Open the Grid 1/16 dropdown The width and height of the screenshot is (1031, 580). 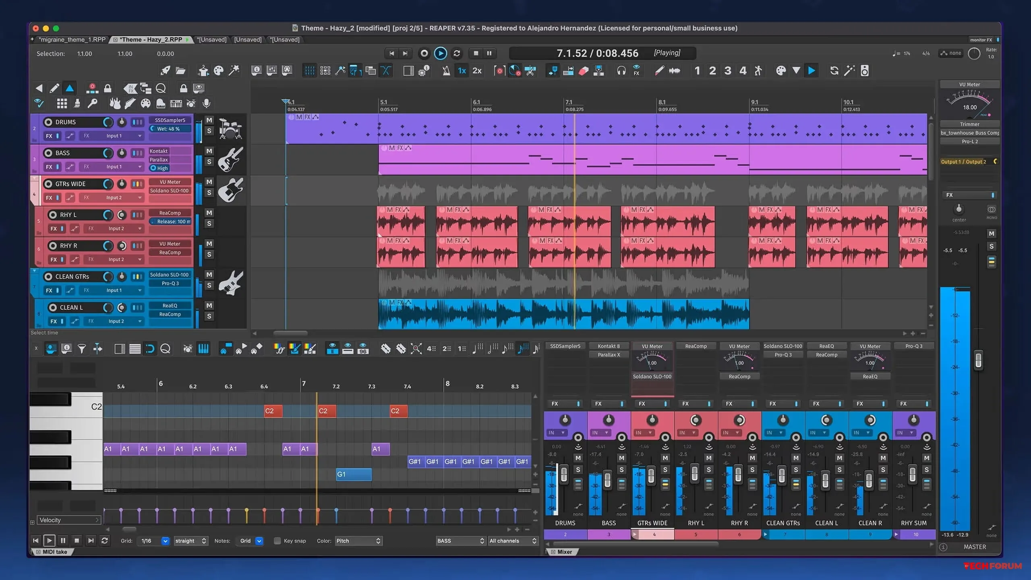pos(165,541)
